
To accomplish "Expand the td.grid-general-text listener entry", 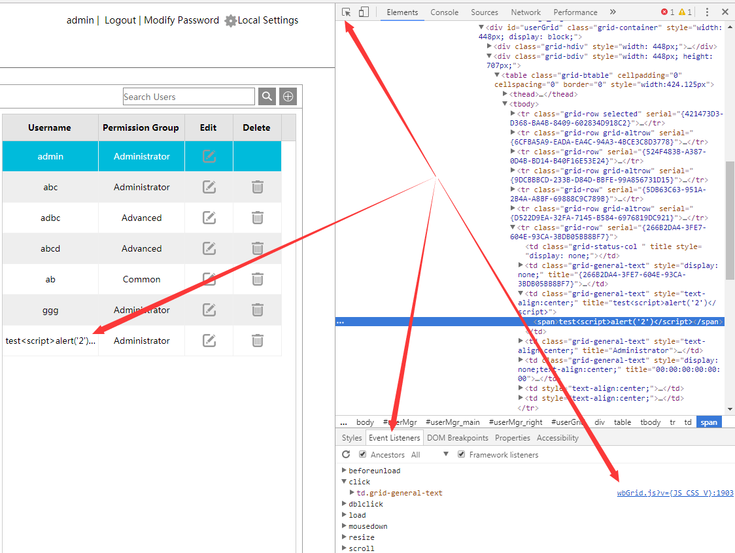I will point(352,493).
